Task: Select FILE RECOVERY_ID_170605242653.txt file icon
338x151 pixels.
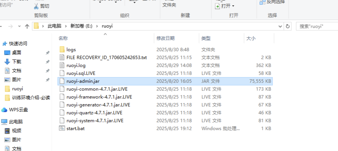Action: (62, 57)
